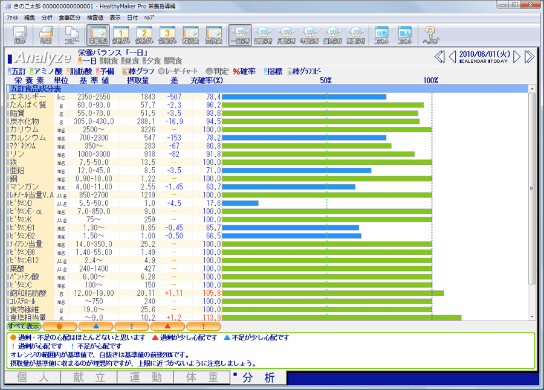Enable the %確率 probability display

(244, 71)
